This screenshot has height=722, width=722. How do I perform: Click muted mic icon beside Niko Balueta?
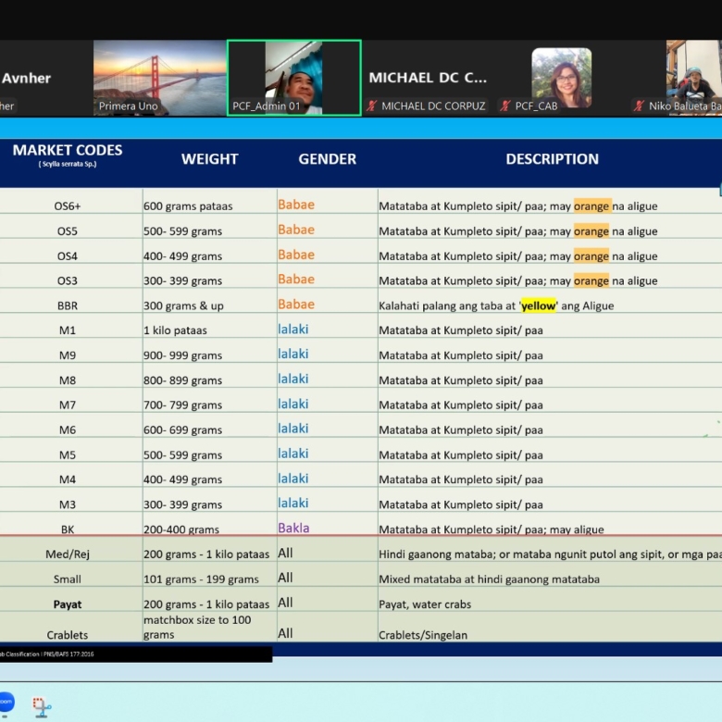638,106
